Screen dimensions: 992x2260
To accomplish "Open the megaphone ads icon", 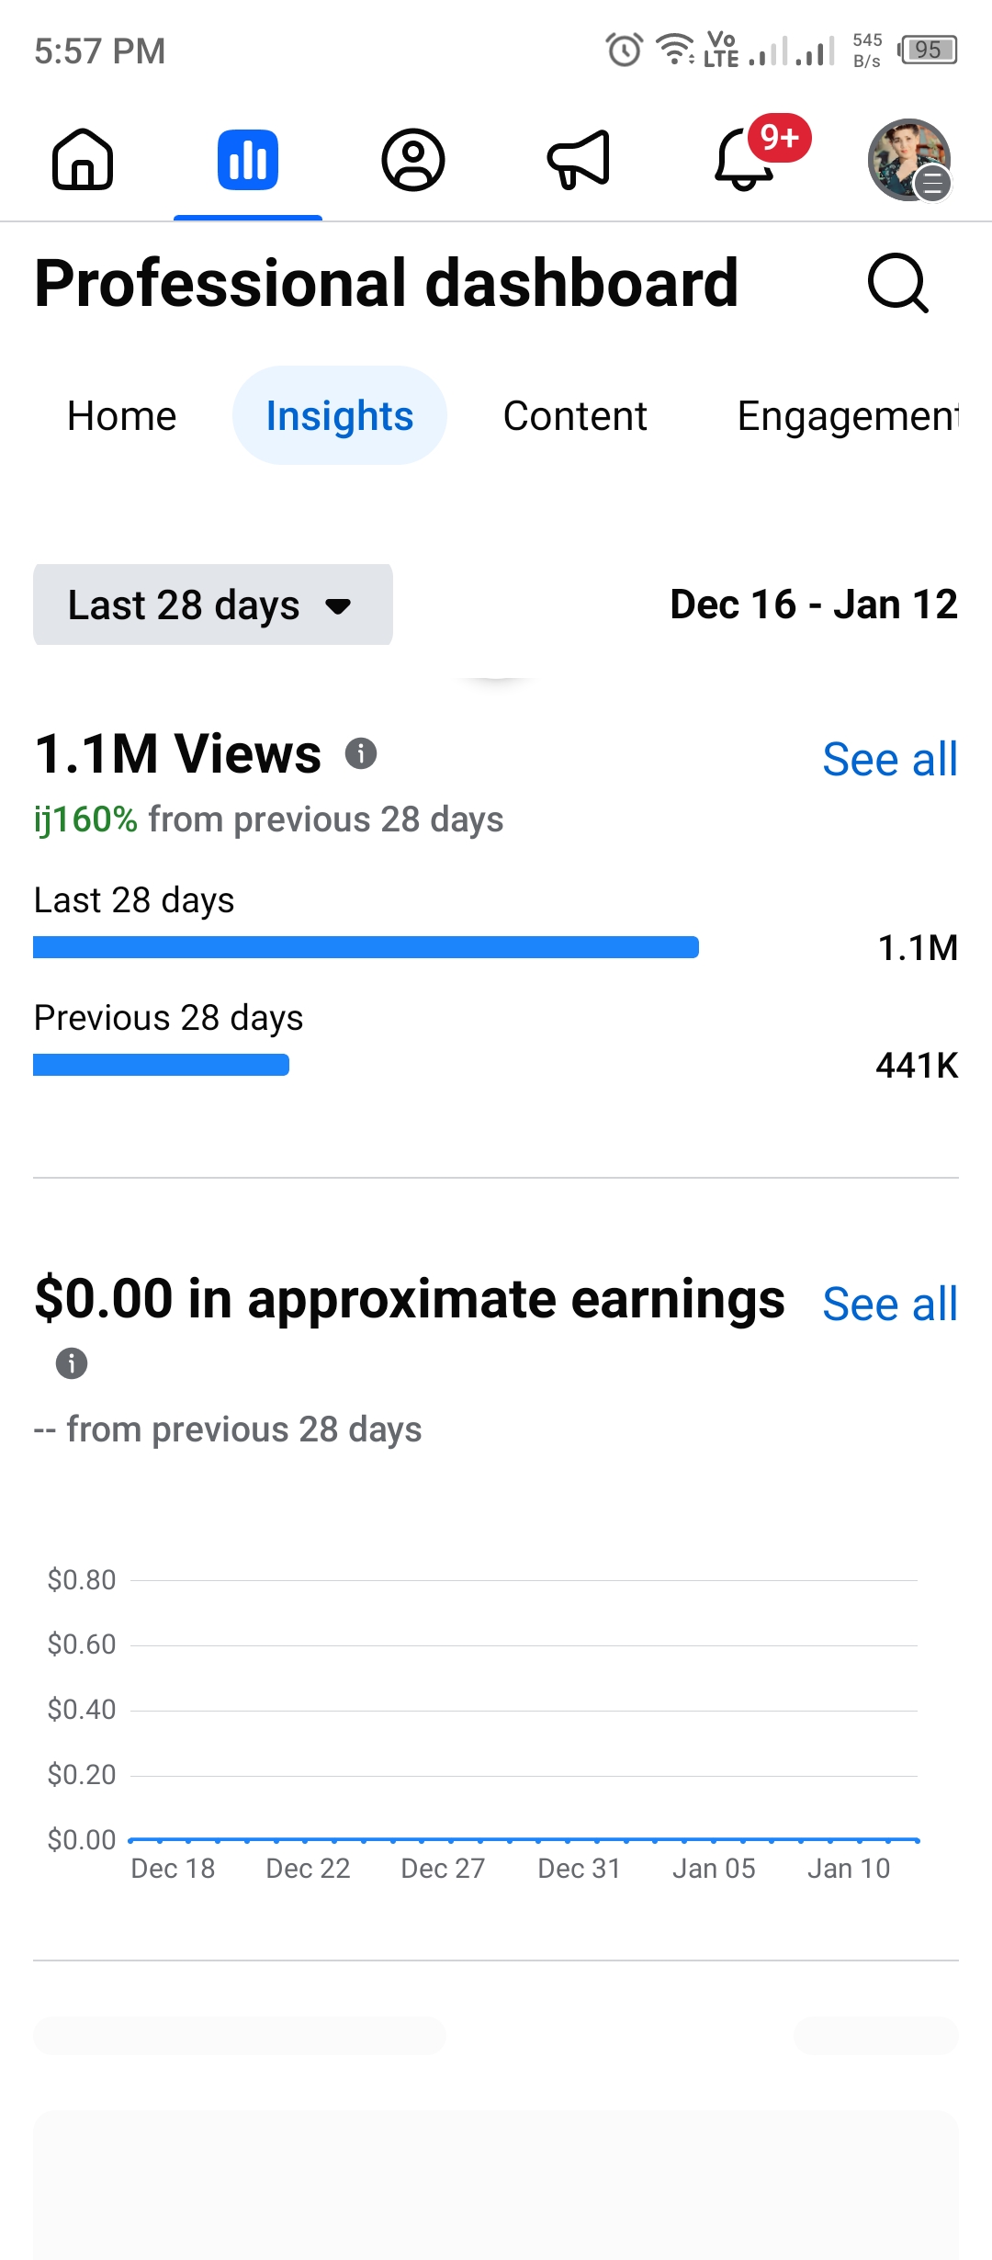I will pyautogui.click(x=579, y=160).
